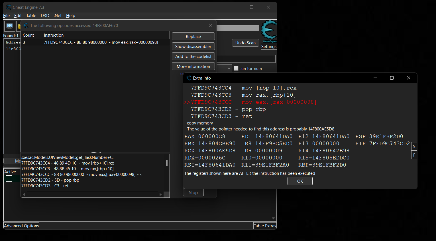The width and height of the screenshot is (436, 241).
Task: Click scroll-down arrow of main address list
Action: [273, 219]
